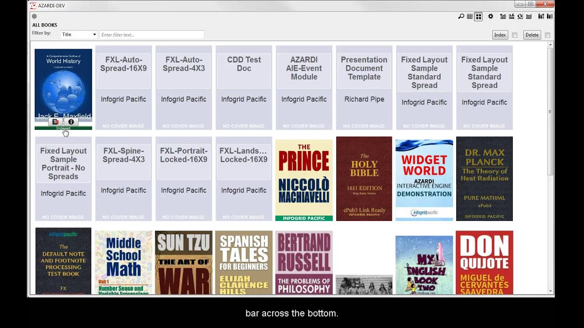Viewport: 584px width, 328px height.
Task: Click remove-book icon on World History cover
Action: [56, 122]
